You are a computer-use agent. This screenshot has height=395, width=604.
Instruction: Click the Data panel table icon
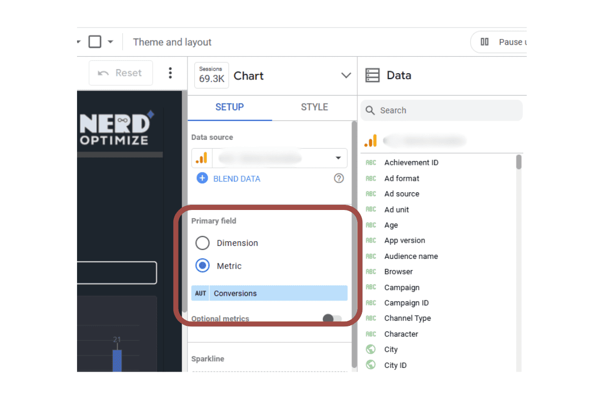(372, 75)
